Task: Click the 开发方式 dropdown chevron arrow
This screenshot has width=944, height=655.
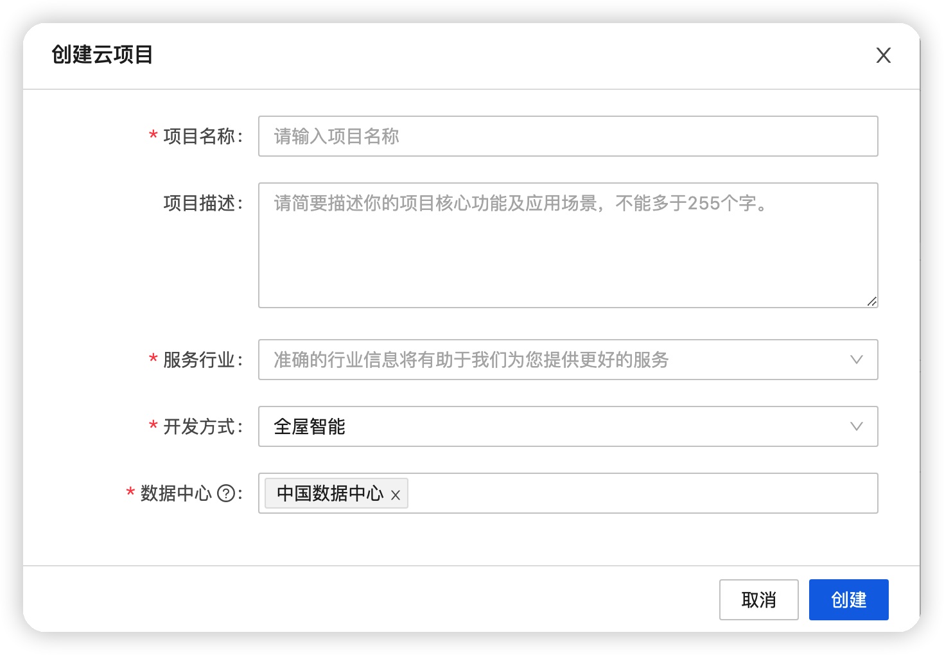Action: (856, 426)
